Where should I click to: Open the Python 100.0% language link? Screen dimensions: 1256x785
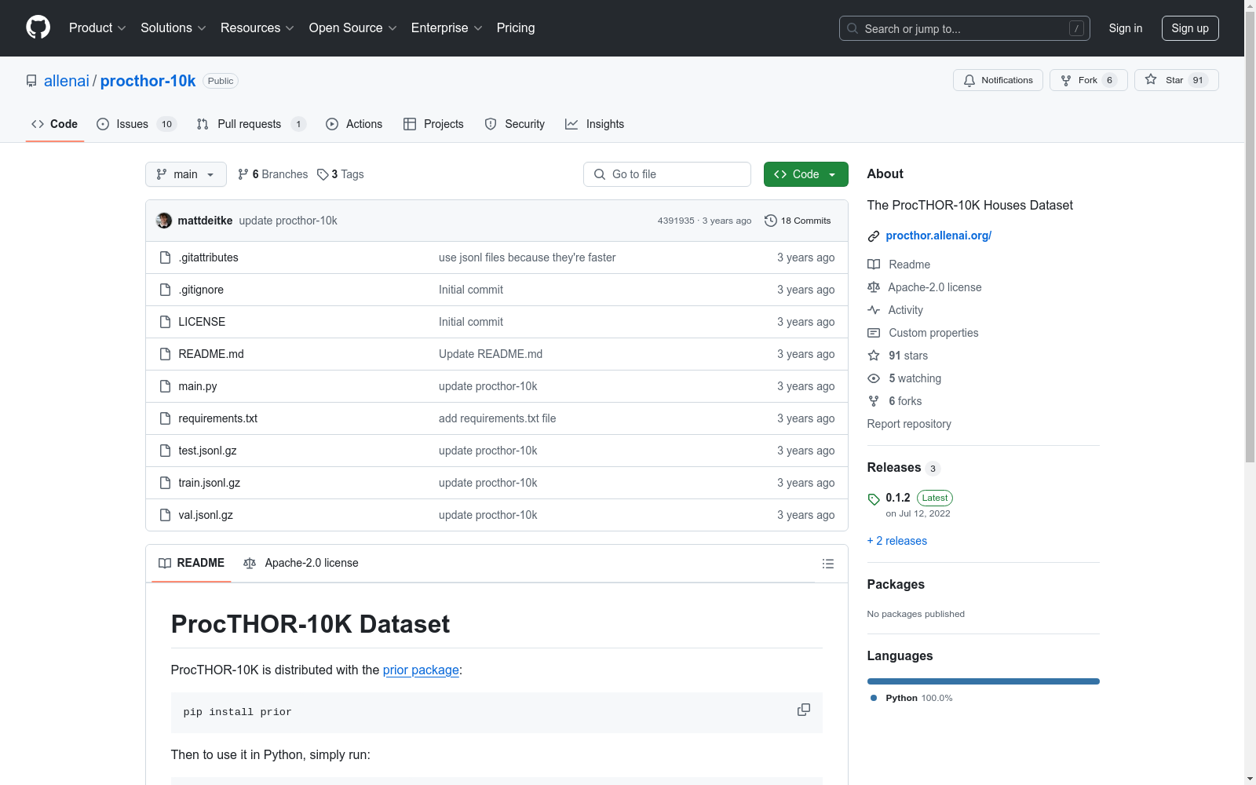pyautogui.click(x=912, y=698)
